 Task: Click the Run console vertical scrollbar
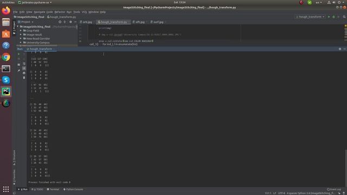tap(346, 168)
